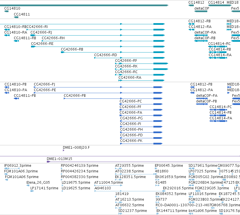Click the CG14812-RB transcript label
Screen dimensions: 240x215
(199, 21)
